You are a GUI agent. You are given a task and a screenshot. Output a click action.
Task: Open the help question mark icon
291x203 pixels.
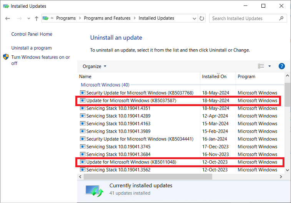coord(281,66)
